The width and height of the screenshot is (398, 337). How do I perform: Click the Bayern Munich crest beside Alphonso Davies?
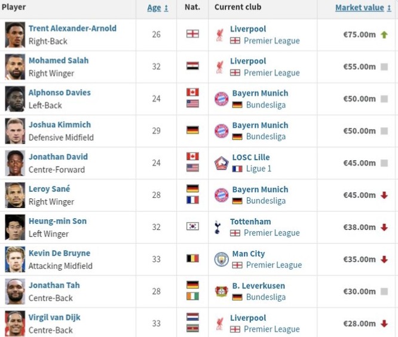pyautogui.click(x=222, y=99)
